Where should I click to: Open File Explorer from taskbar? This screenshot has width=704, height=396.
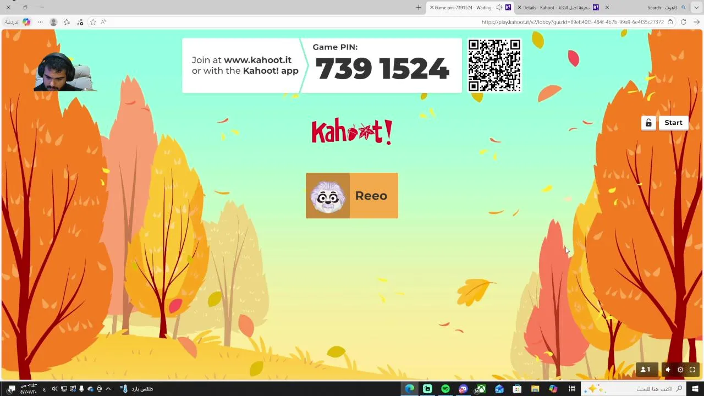(535, 389)
